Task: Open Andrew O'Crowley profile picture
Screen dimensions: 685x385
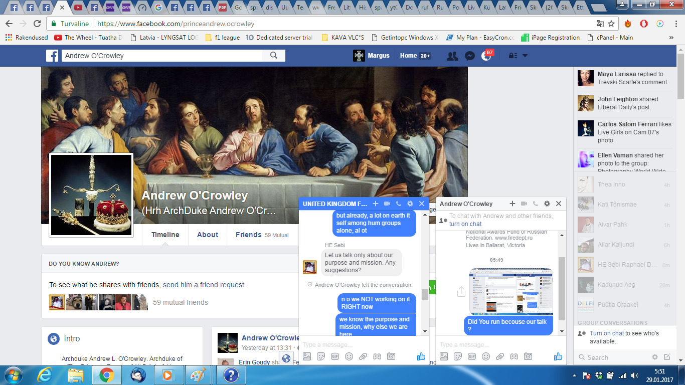Action: click(91, 195)
